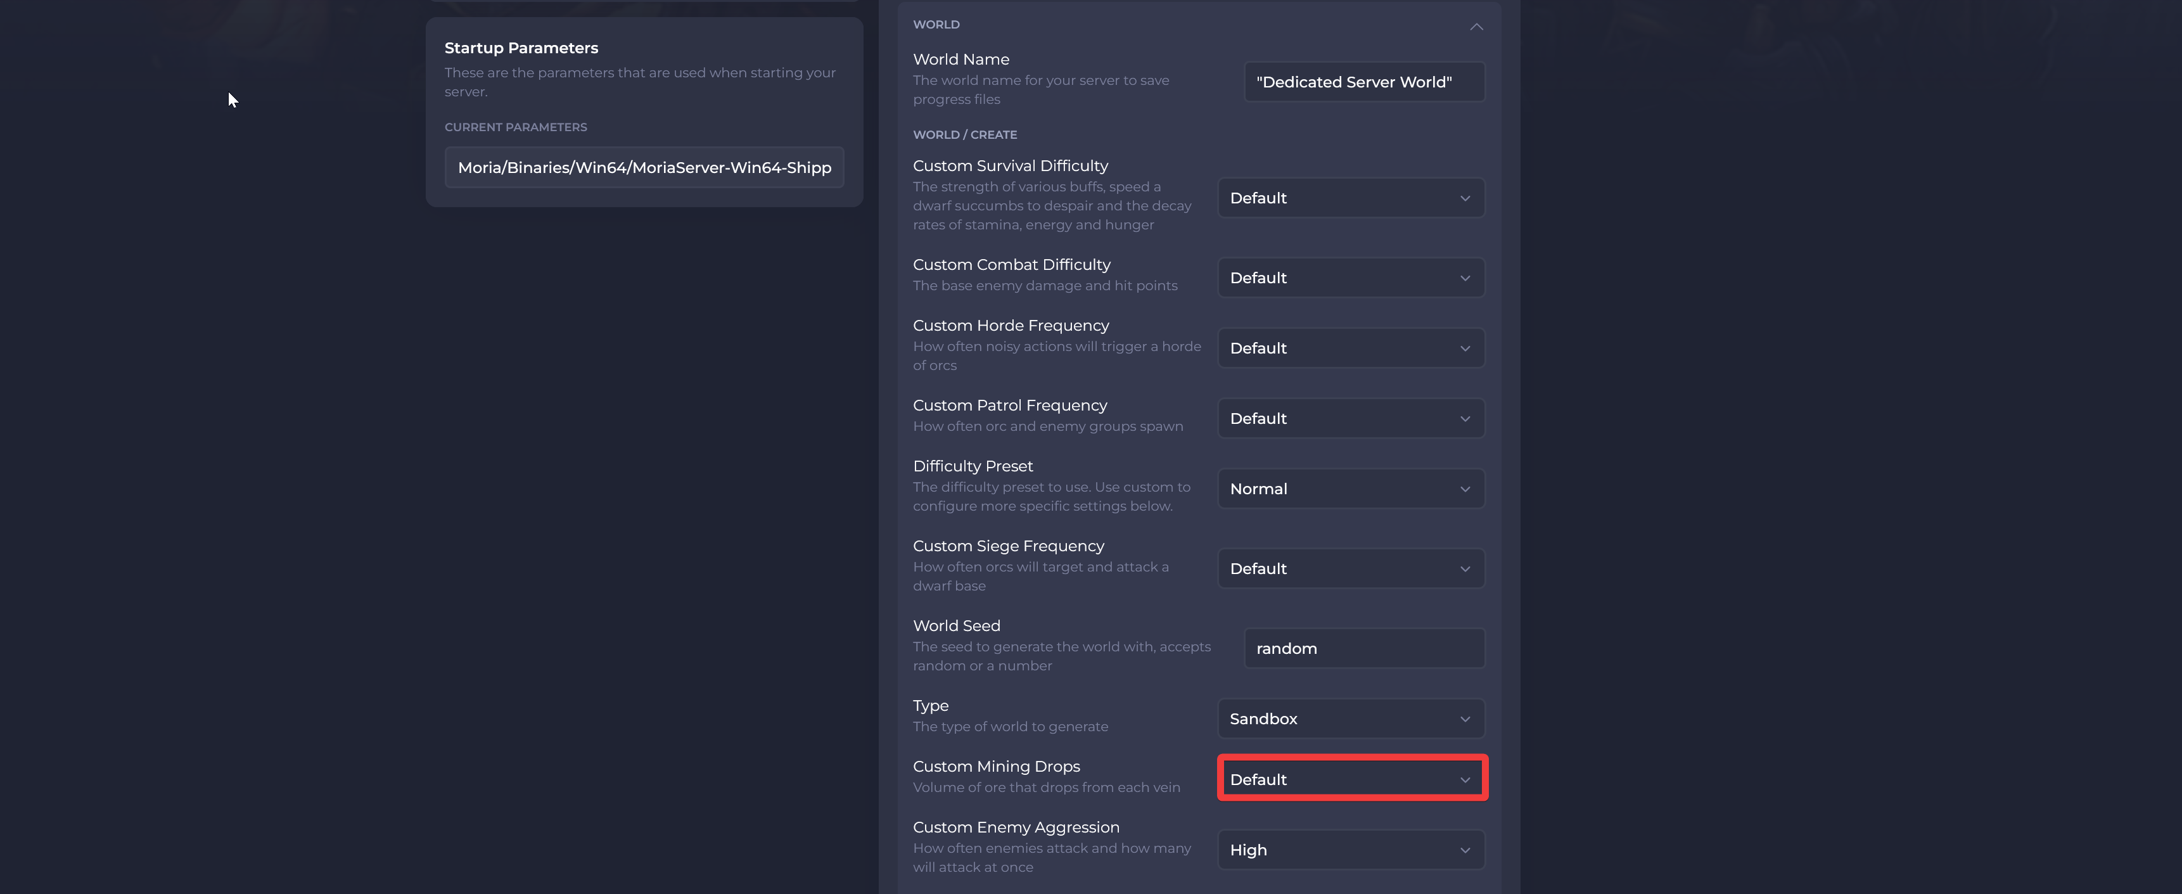Click the World Seed label
Viewport: 2182px width, 894px height.
click(x=956, y=626)
